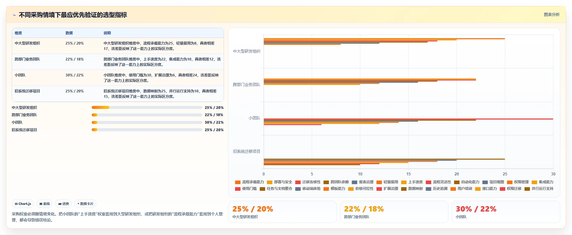Select the 进度 pill tag
This screenshot has height=235, width=572.
pos(63,204)
